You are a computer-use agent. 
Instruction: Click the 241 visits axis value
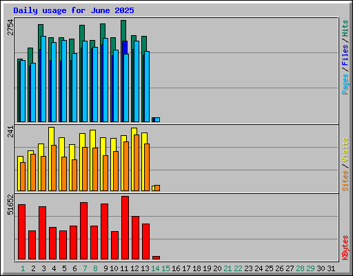point(10,132)
